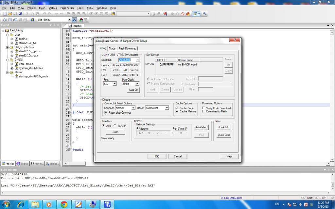Uncheck the Reset after Connect checkbox
The width and height of the screenshot is (335, 209).
106,113
